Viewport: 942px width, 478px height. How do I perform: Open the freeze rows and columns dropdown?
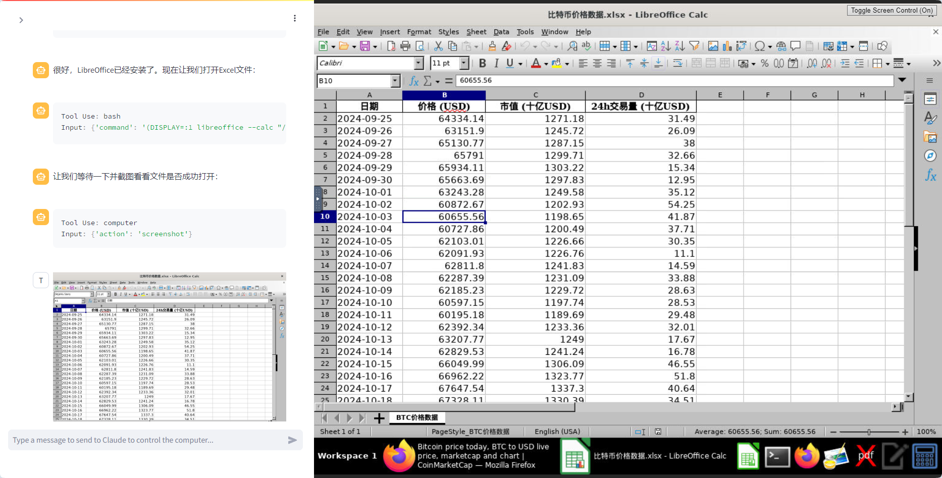(x=852, y=47)
